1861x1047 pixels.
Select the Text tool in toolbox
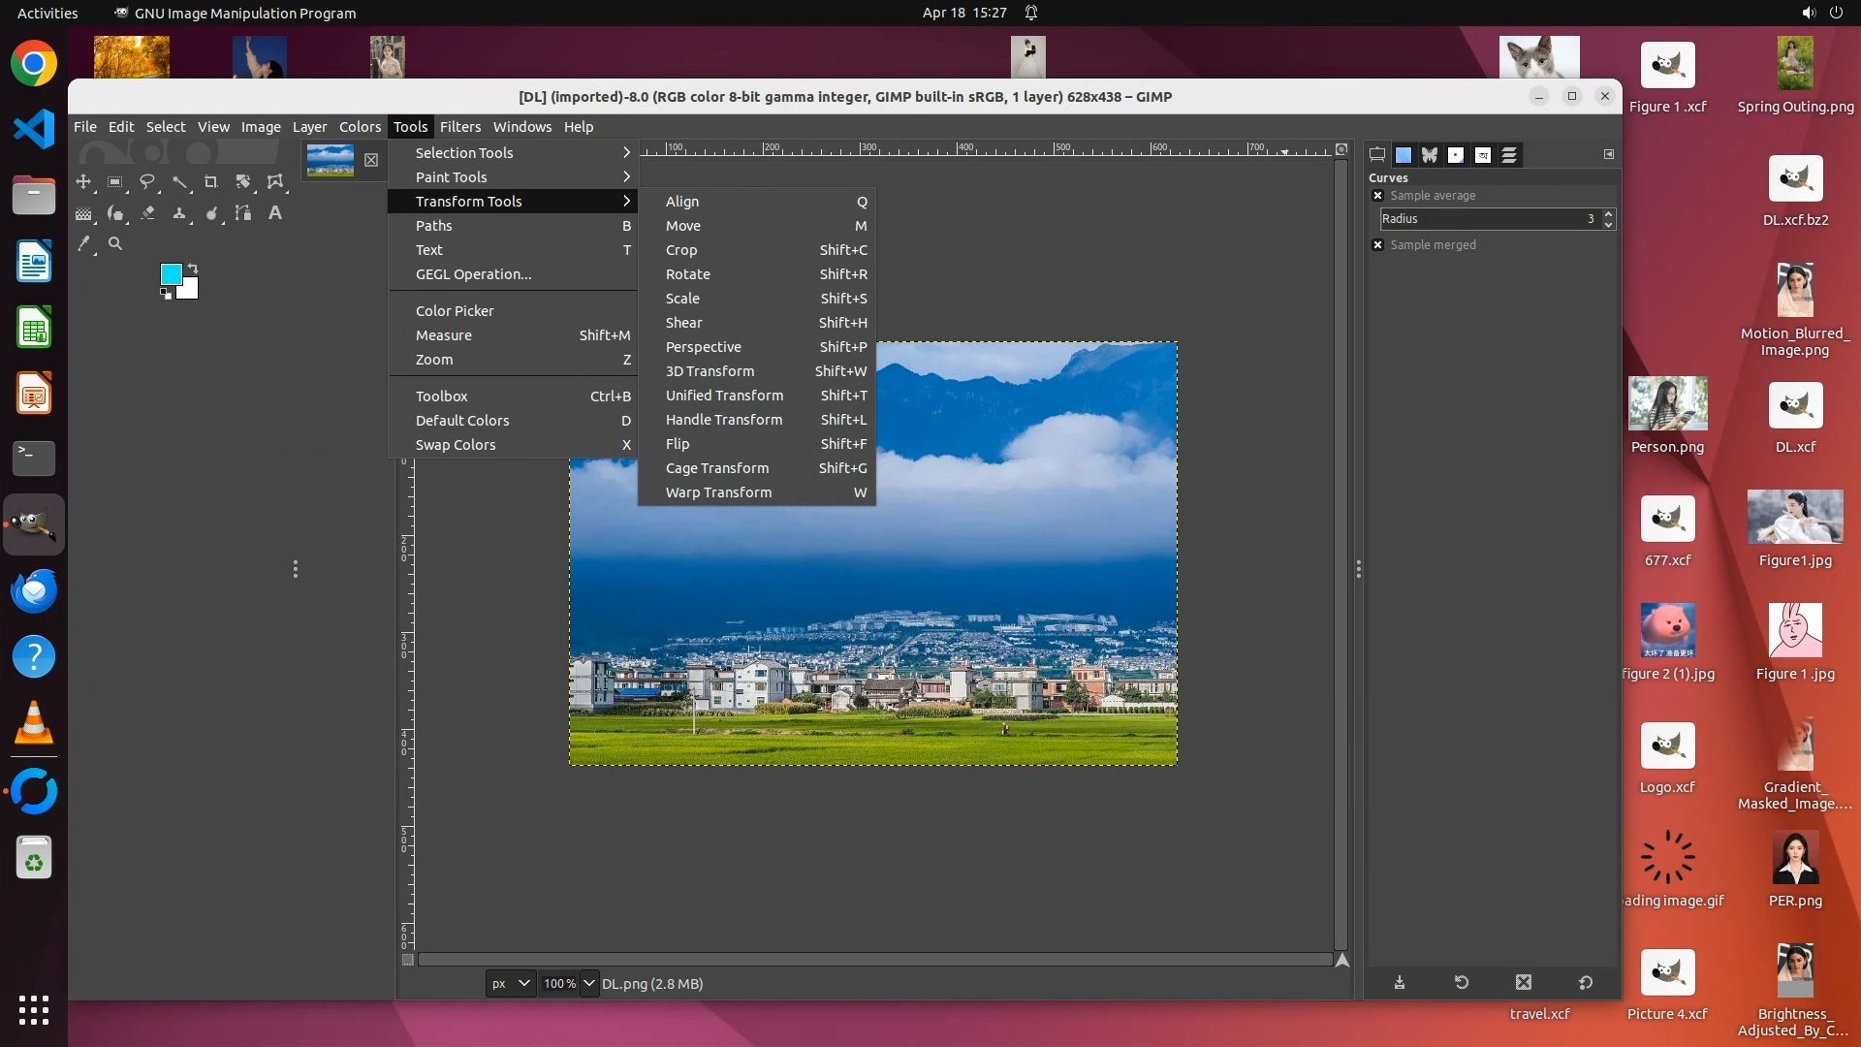[x=275, y=213]
